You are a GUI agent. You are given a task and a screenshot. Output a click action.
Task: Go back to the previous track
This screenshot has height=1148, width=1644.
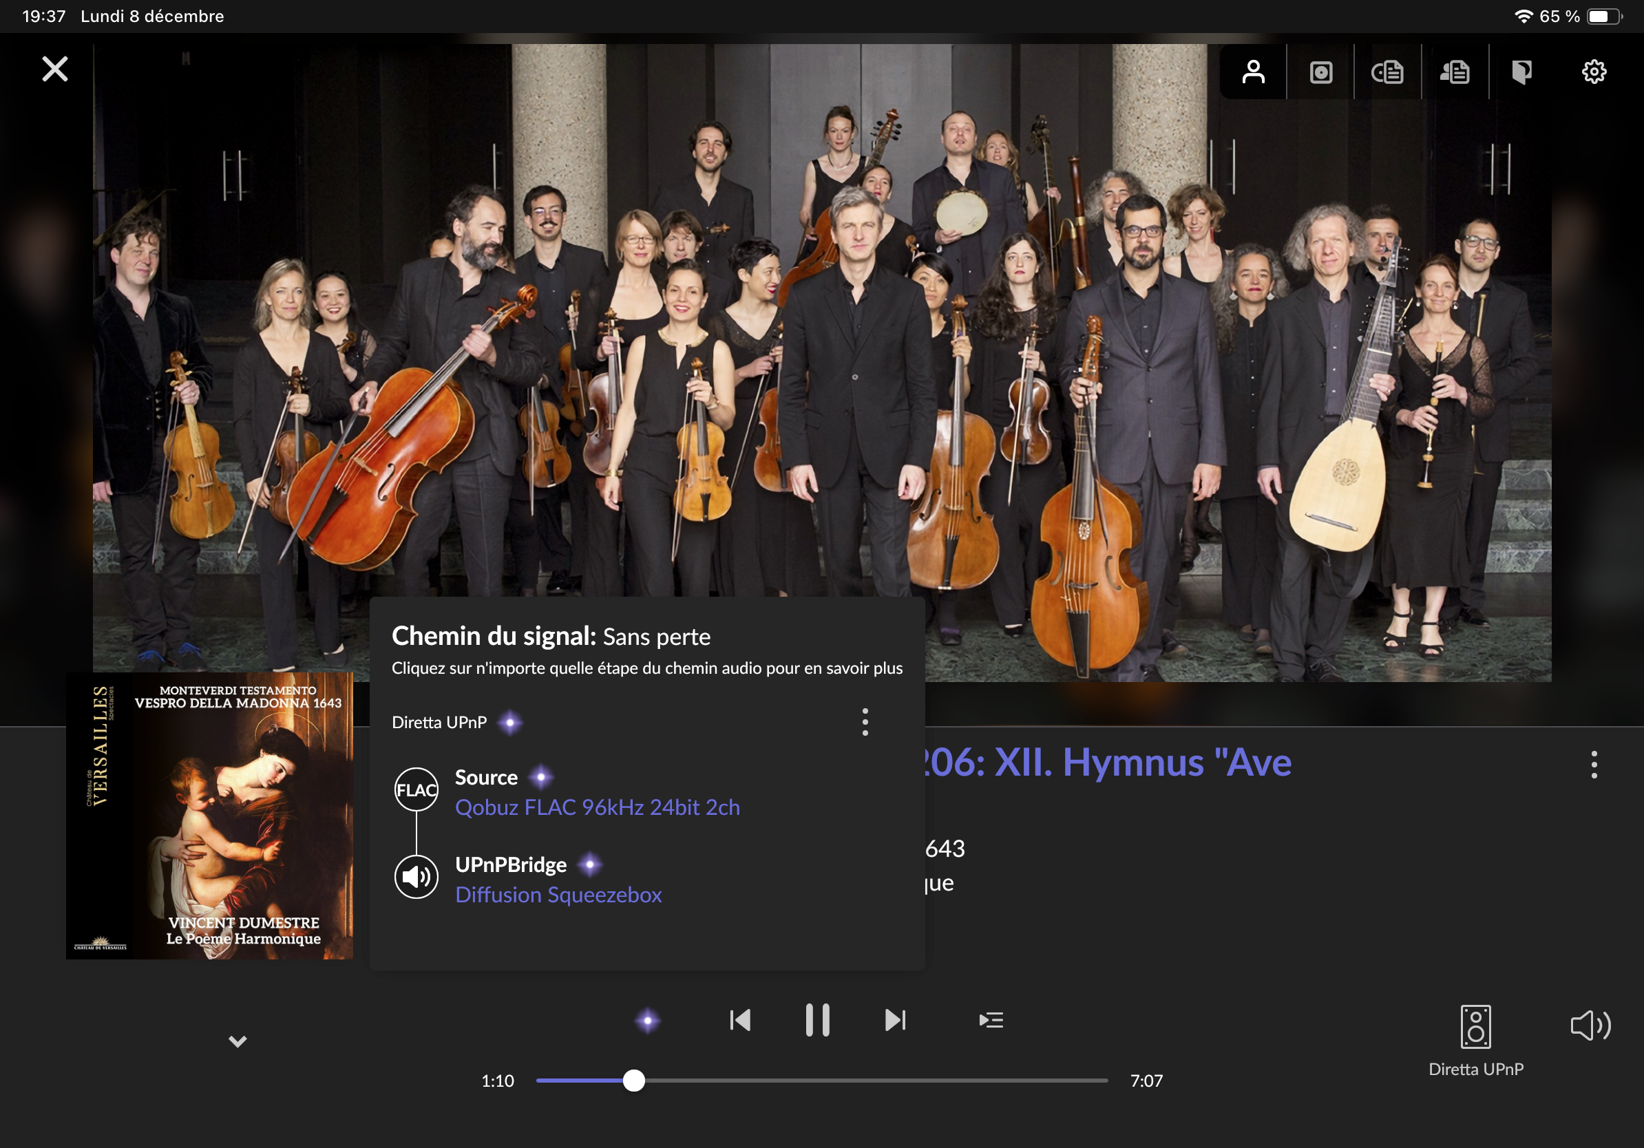pos(739,1020)
